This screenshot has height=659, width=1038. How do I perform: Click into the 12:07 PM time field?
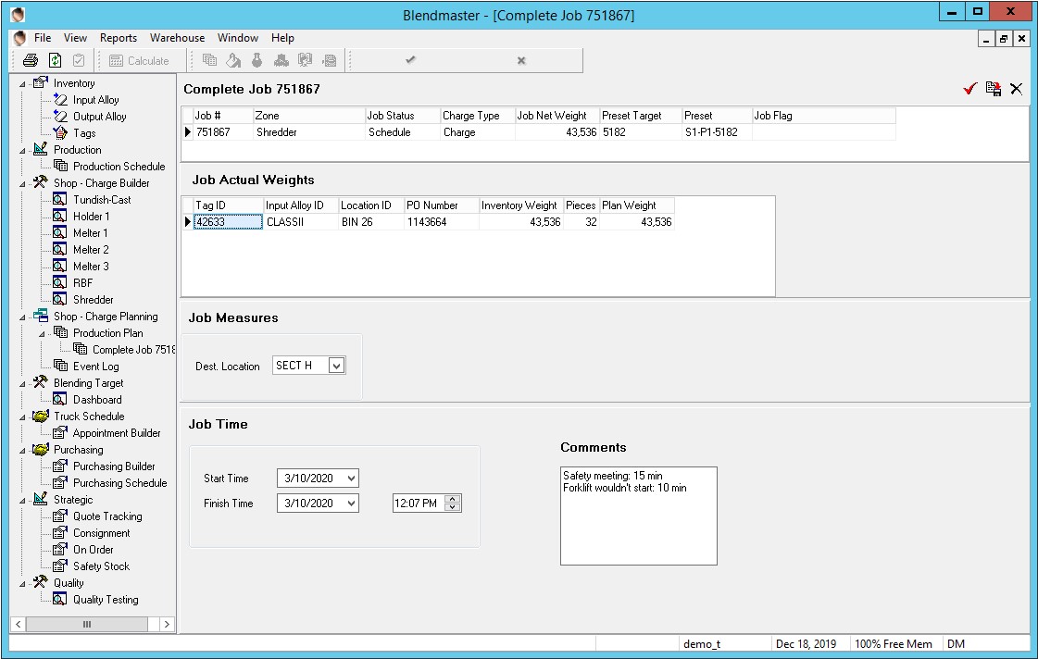tap(419, 504)
